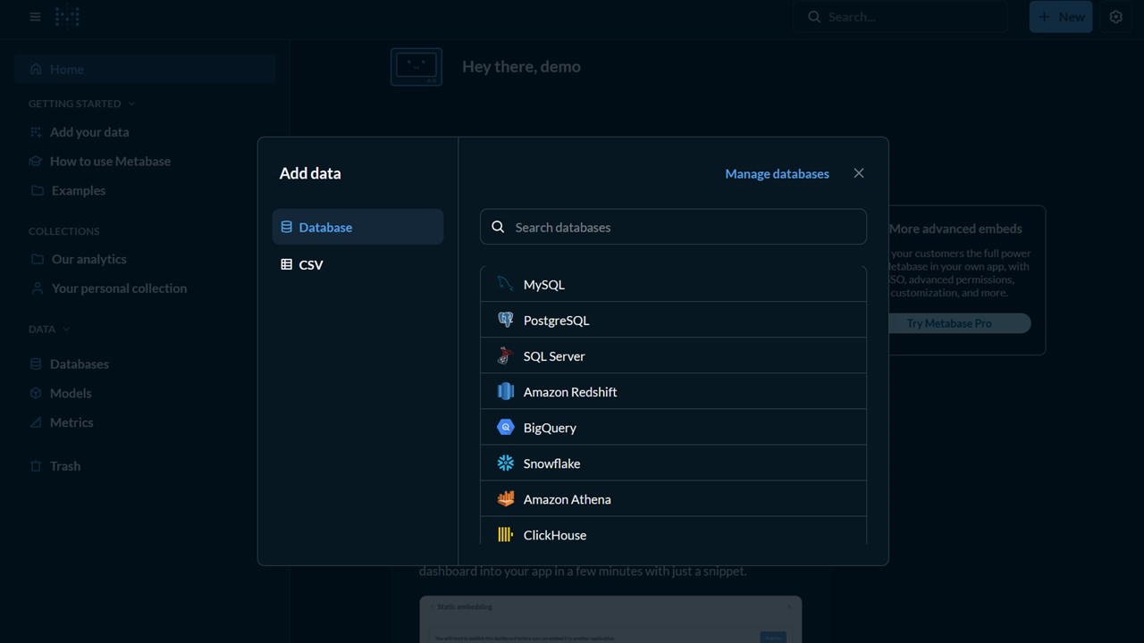Pick the SQL Server database icon

[x=506, y=355]
